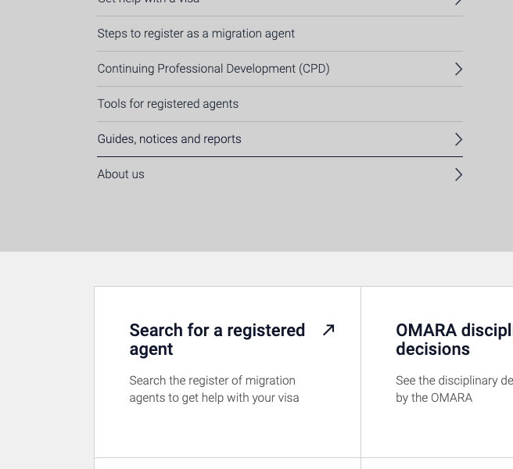The image size is (513, 469).
Task: Click blank area inside Search for agent card
Action: [227, 430]
